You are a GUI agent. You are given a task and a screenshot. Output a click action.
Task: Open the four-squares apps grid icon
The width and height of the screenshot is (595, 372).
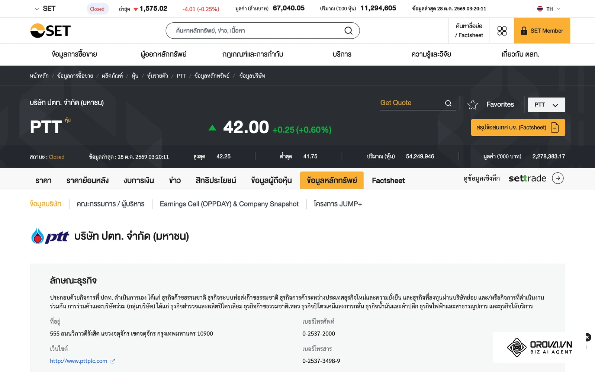coord(502,31)
